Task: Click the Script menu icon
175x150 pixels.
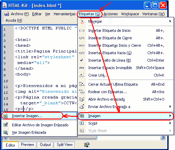Action: pyautogui.click(x=82, y=123)
